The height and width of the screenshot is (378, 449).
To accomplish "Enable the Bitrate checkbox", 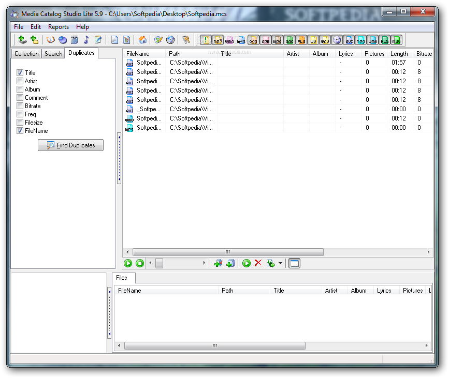I will click(20, 106).
